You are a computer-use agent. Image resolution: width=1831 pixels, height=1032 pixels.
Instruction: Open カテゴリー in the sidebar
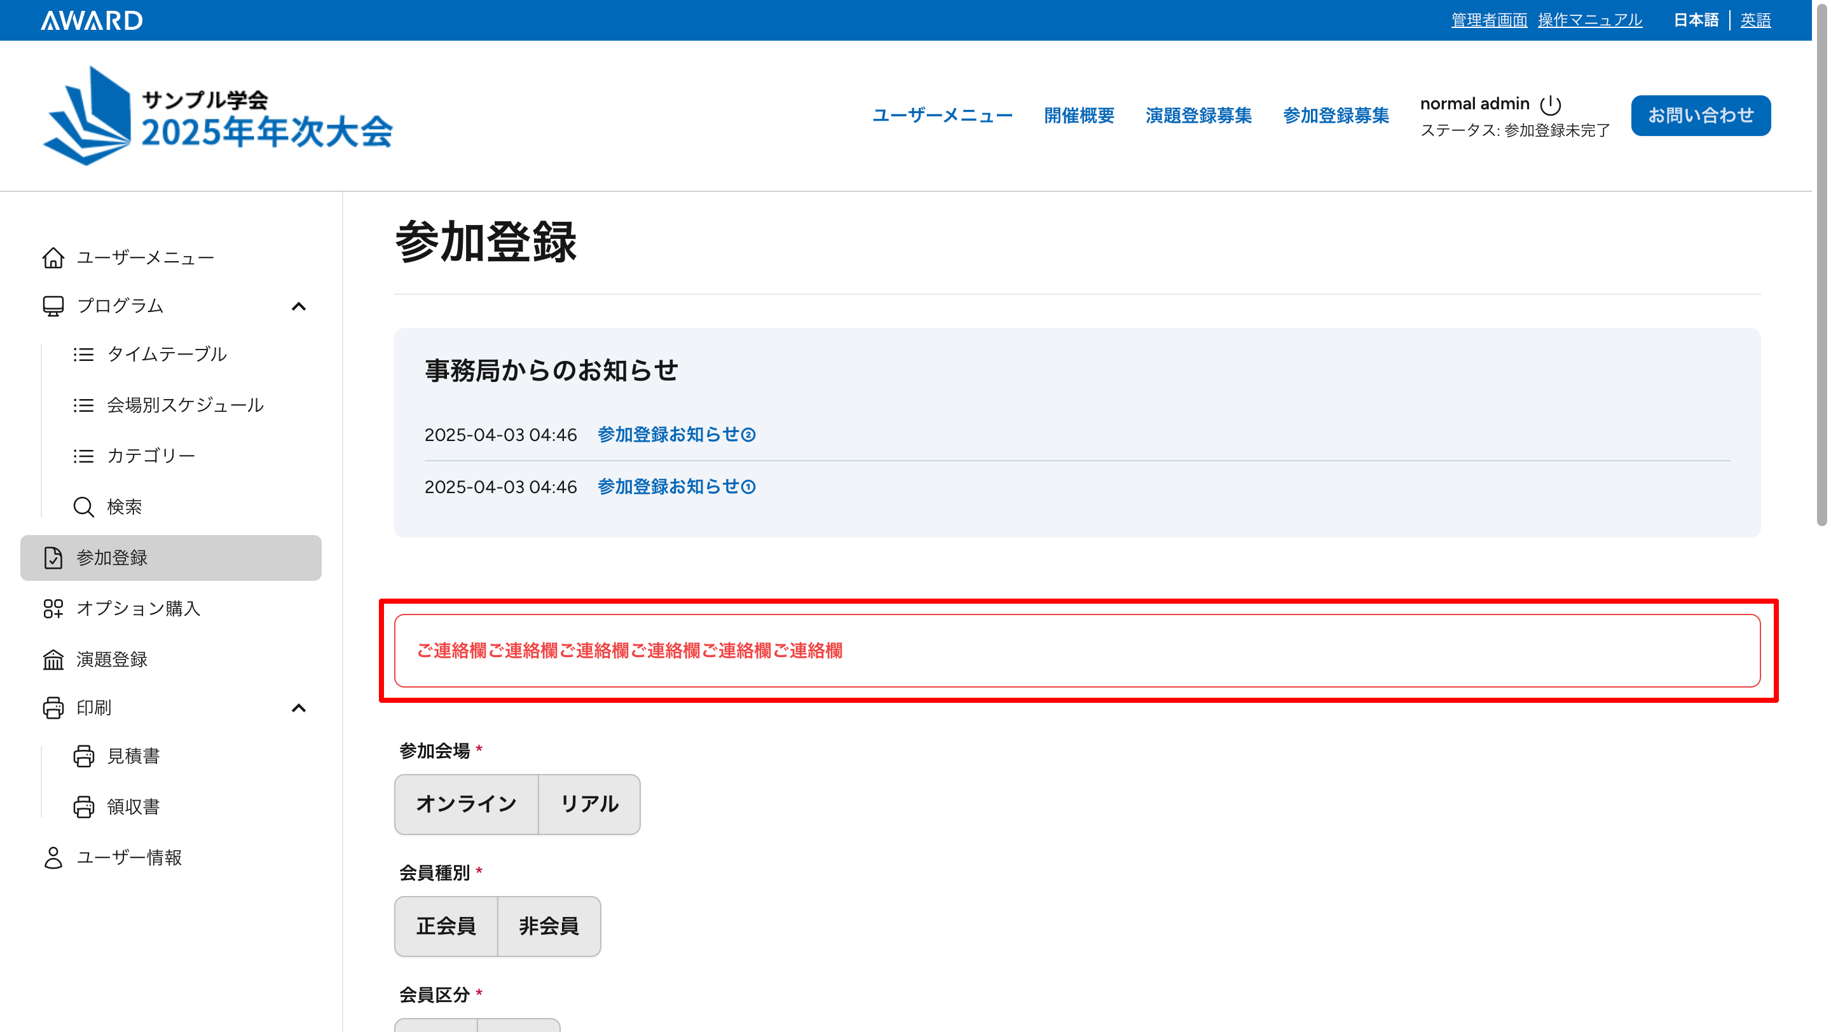(x=151, y=456)
